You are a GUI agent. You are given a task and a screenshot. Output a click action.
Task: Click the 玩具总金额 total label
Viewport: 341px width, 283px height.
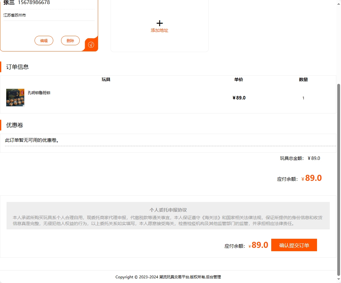pyautogui.click(x=291, y=158)
